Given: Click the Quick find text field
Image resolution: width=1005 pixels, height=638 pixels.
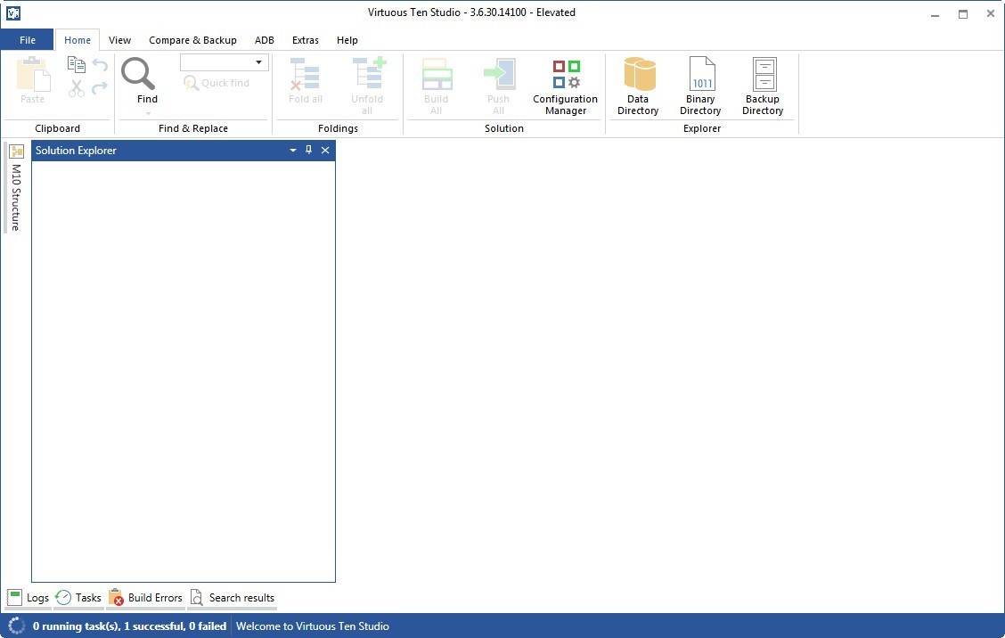Looking at the screenshot, I should coord(217,62).
